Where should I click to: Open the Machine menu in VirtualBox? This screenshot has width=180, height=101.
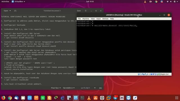coord(85,19)
